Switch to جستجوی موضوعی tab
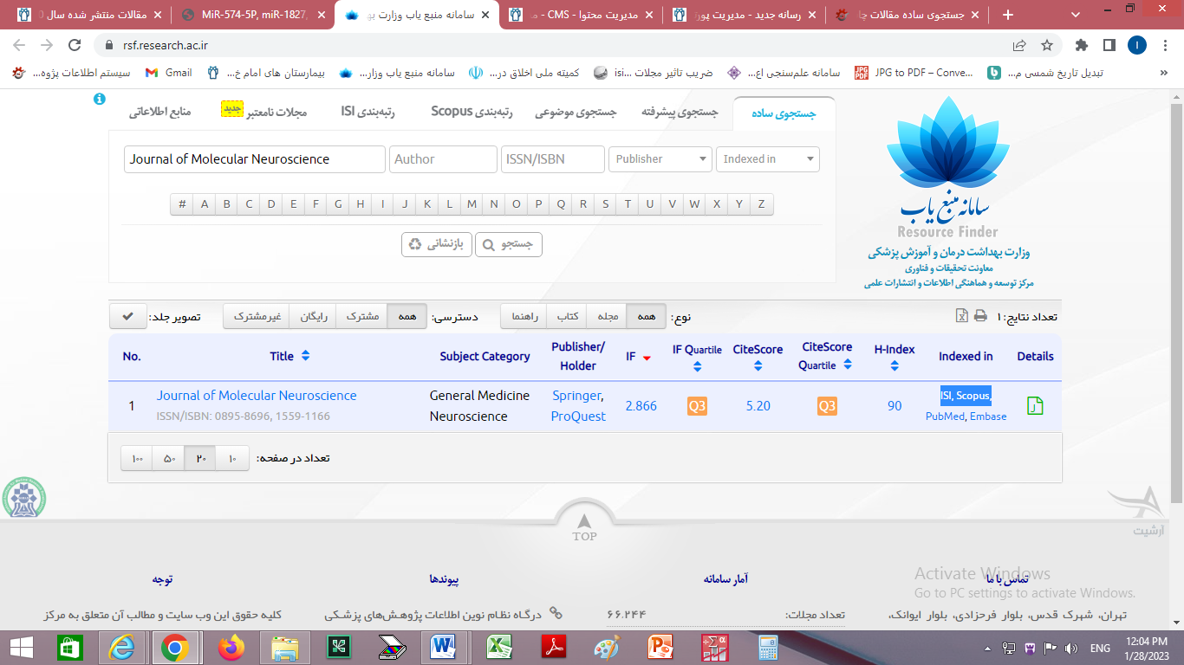This screenshot has height=665, width=1184. pos(575,113)
